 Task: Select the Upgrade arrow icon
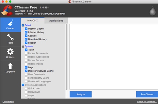pyautogui.click(x=10, y=66)
